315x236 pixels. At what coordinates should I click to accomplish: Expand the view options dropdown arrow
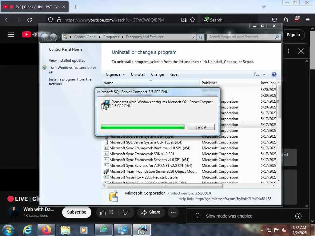click(x=264, y=74)
